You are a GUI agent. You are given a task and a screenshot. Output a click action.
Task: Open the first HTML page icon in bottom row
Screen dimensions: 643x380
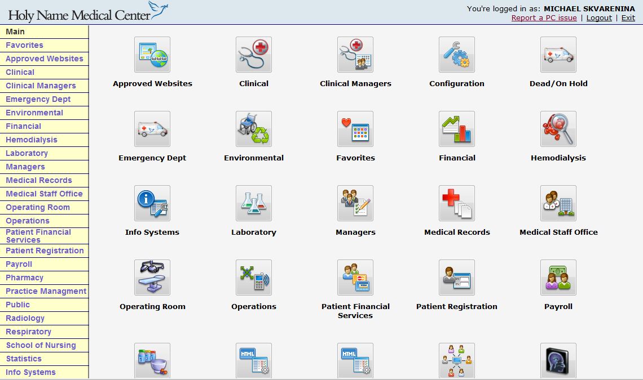pos(254,361)
